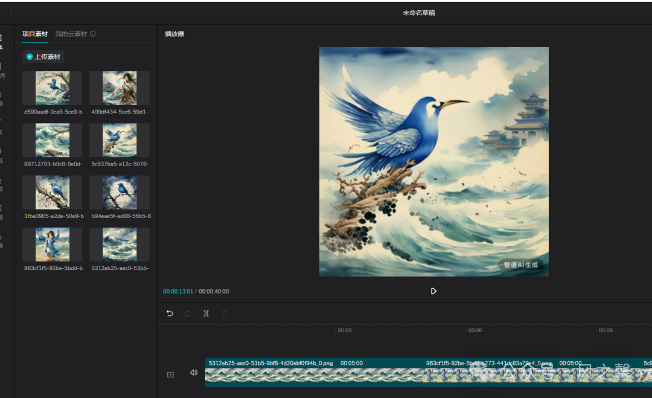This screenshot has height=398, width=652.
Task: Click the file name 5c937ba5-a12c-5078-
Action: click(x=120, y=164)
